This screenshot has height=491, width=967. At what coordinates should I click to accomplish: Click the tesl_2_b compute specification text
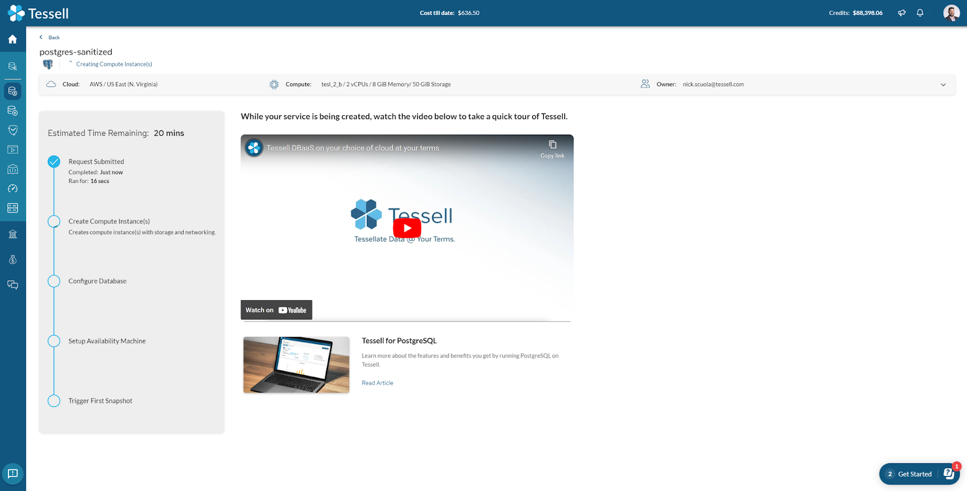386,85
